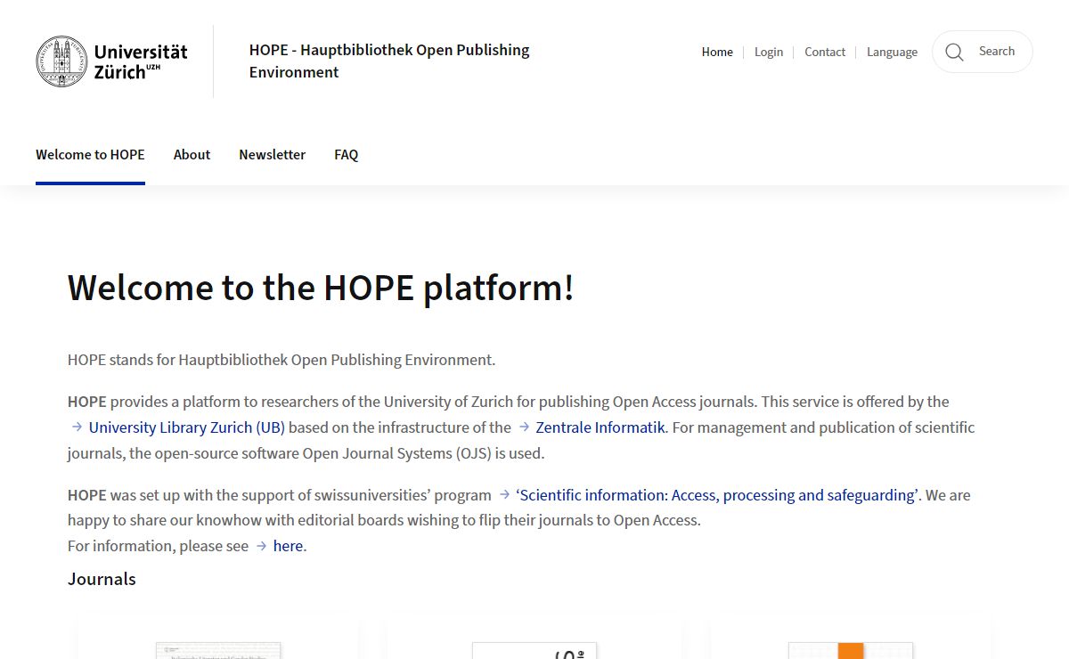This screenshot has height=659, width=1069.
Task: Open the Newsletter tab
Action: pyautogui.click(x=272, y=155)
